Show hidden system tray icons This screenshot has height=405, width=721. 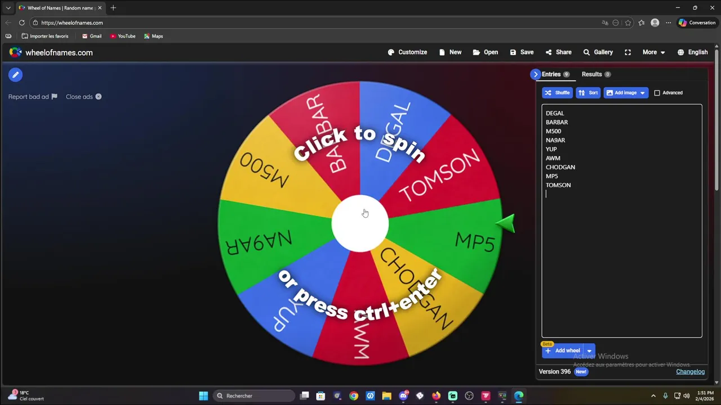[x=653, y=396]
